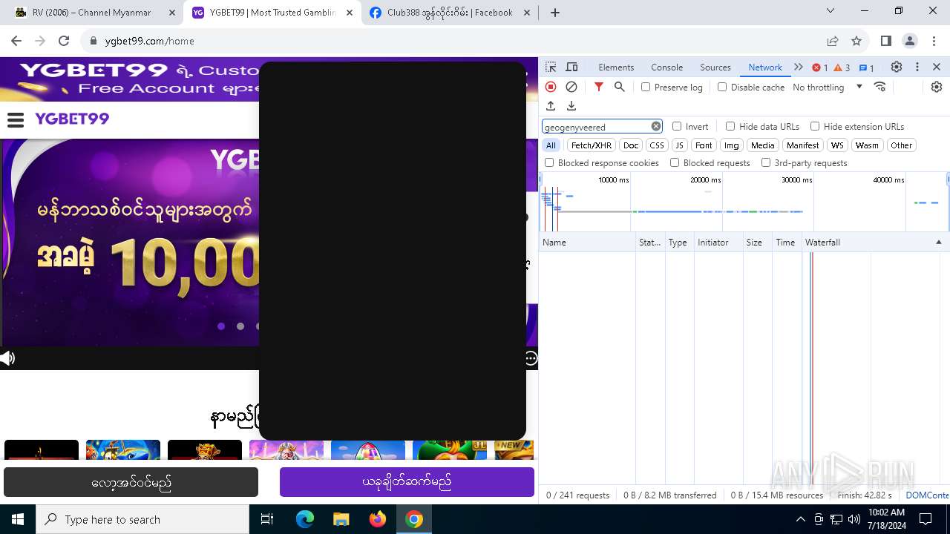
Task: Toggle Waterfall column sort arrow
Action: 938,243
